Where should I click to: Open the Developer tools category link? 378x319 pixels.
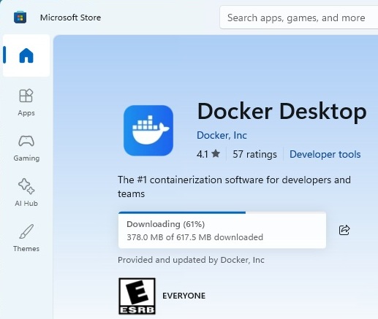(325, 154)
